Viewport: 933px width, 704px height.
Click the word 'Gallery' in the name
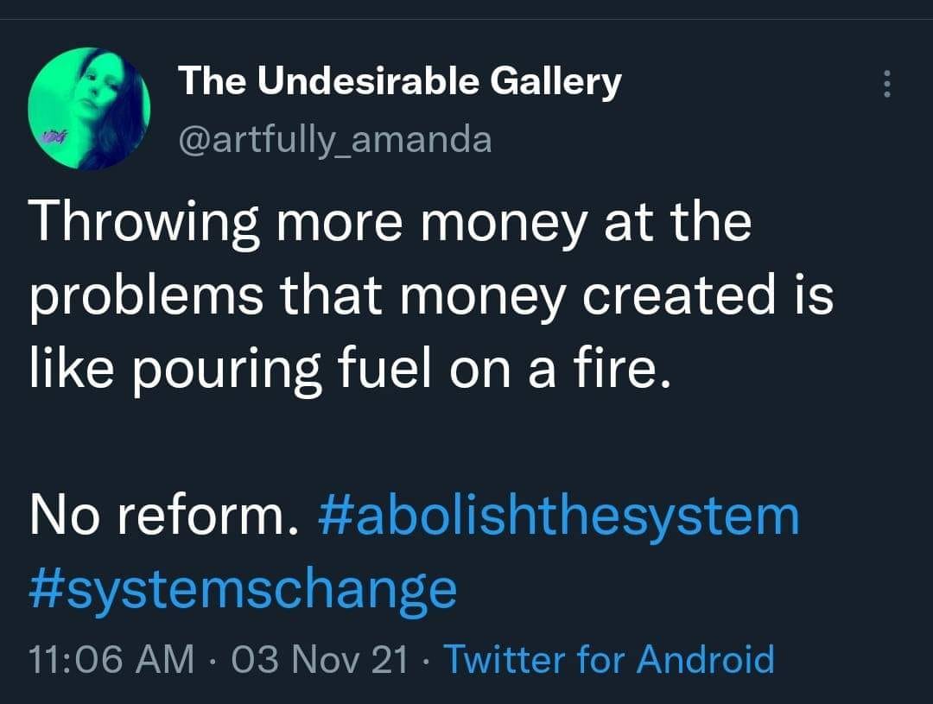click(x=555, y=81)
